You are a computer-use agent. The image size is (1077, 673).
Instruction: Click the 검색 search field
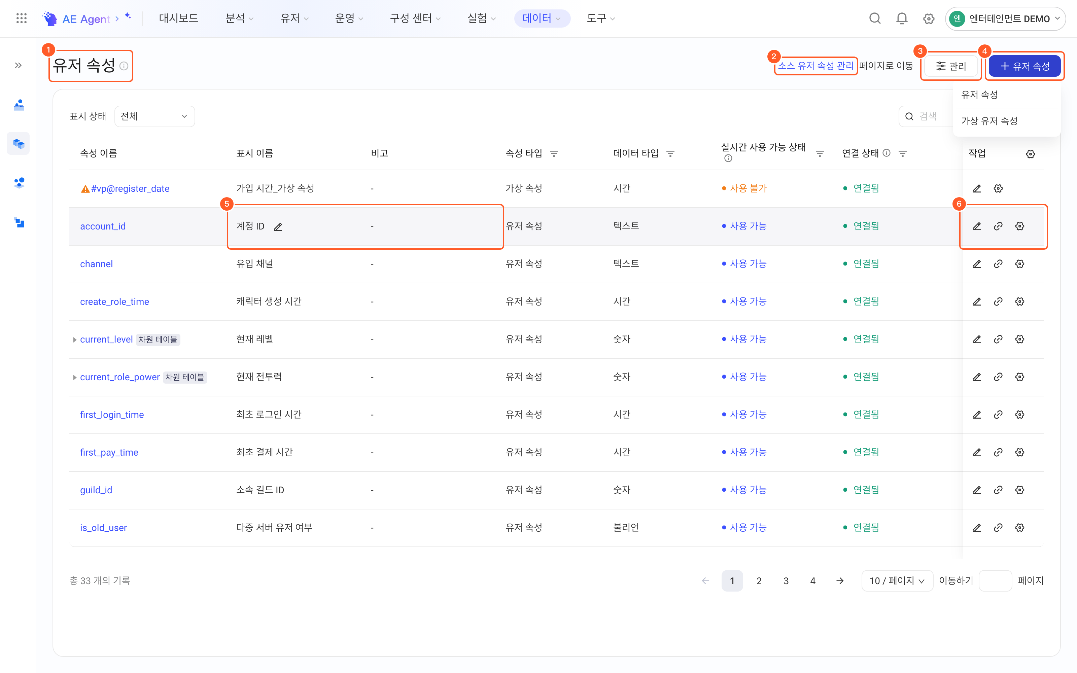928,117
